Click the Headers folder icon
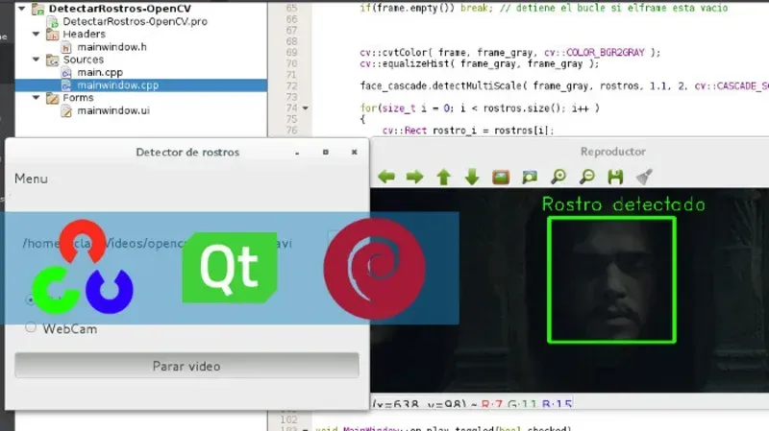Image resolution: width=769 pixels, height=431 pixels. click(53, 35)
